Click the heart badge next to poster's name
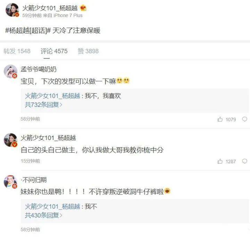Viewport: 250px width, 237px height. [83, 8]
